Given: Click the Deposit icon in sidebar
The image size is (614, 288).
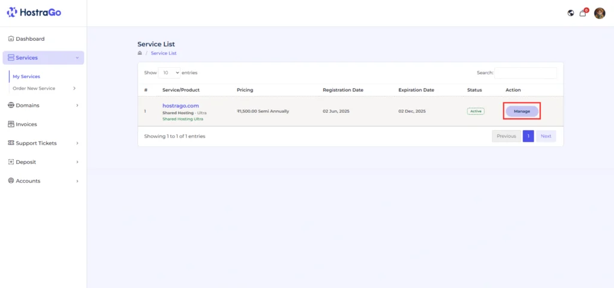Looking at the screenshot, I should click(x=11, y=162).
